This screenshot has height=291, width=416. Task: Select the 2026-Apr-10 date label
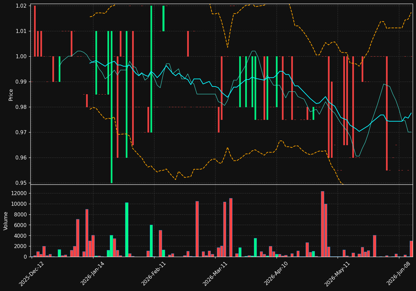tap(277, 274)
